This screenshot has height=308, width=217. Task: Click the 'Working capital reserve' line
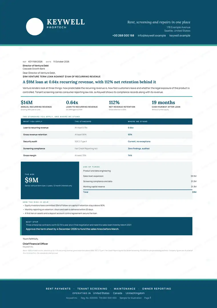pos(94,187)
